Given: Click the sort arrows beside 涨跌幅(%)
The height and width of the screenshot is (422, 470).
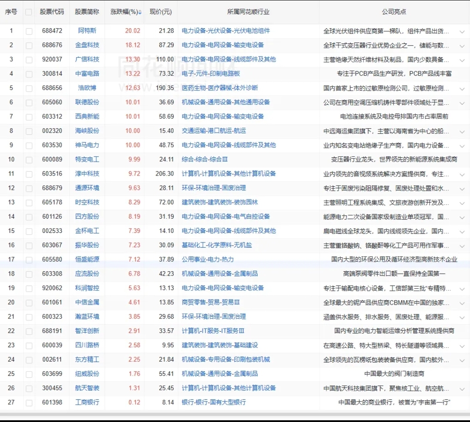Looking at the screenshot, I should (x=140, y=12).
